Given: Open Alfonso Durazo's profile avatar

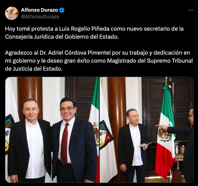Looking at the screenshot, I should point(12,13).
